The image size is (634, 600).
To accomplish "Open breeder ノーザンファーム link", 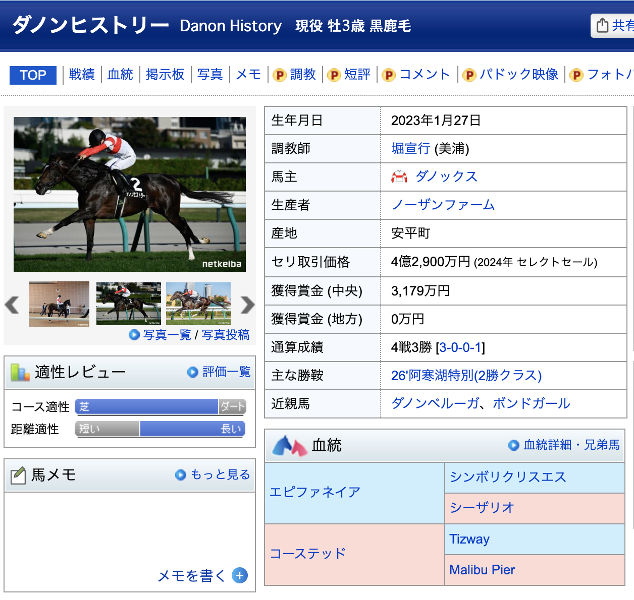I will coord(443,205).
